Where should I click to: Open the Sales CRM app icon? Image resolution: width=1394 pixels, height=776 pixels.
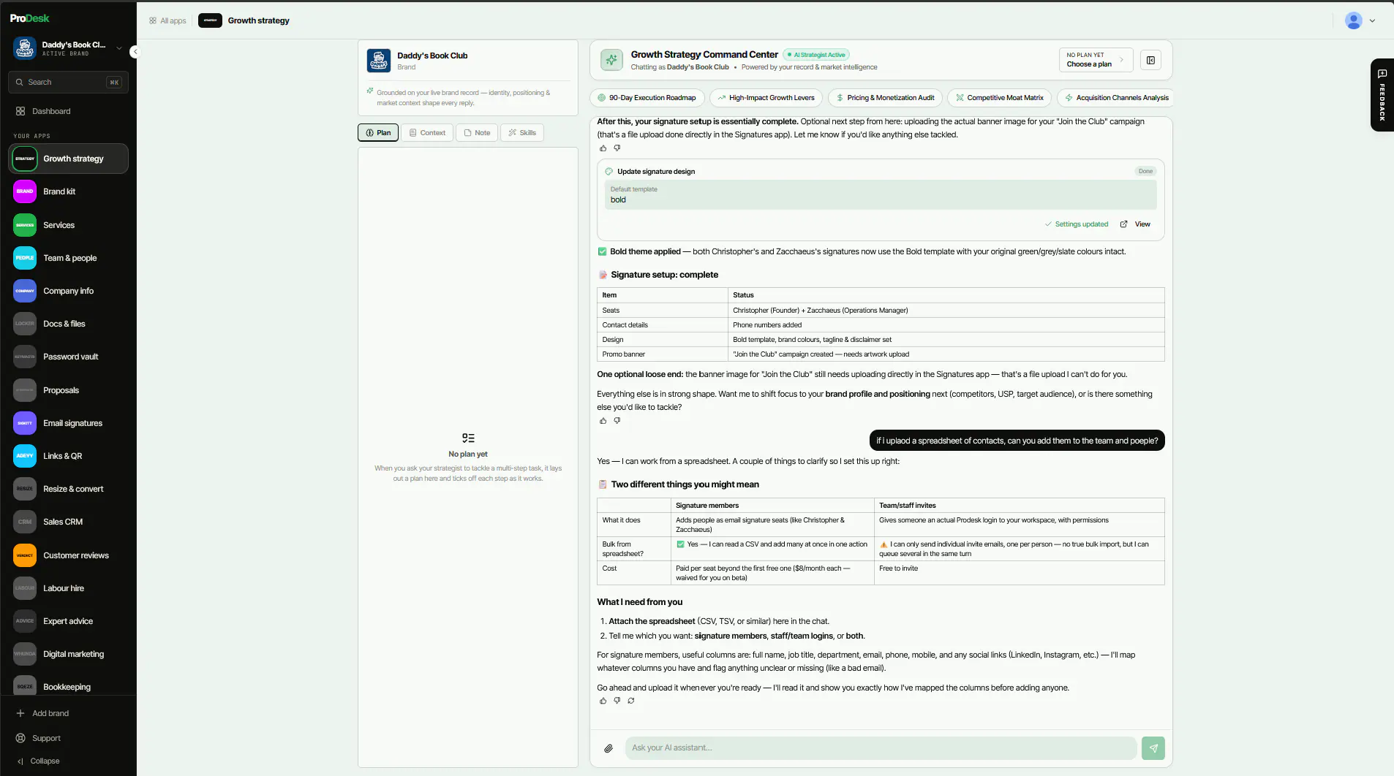tap(25, 522)
